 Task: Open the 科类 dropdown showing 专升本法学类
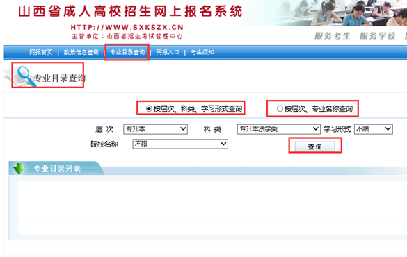tap(278, 129)
